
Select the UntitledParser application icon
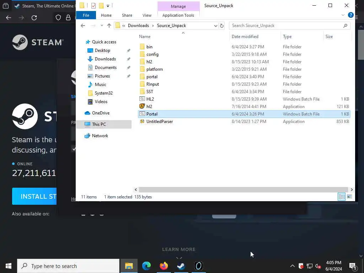click(x=142, y=121)
